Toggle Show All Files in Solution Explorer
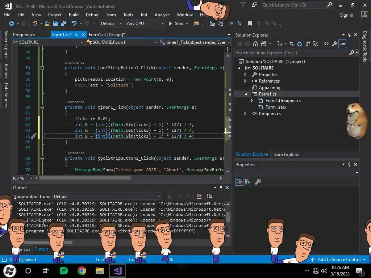Screen dimensions: 371x278 [316, 44]
